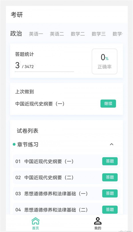The height and width of the screenshot is (232, 133).
Task: Open the 我的 profile icon
Action: (x=98, y=223)
